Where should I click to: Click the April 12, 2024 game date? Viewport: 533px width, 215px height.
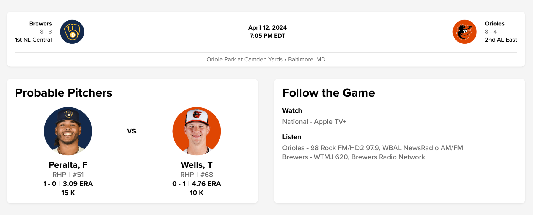click(x=267, y=27)
